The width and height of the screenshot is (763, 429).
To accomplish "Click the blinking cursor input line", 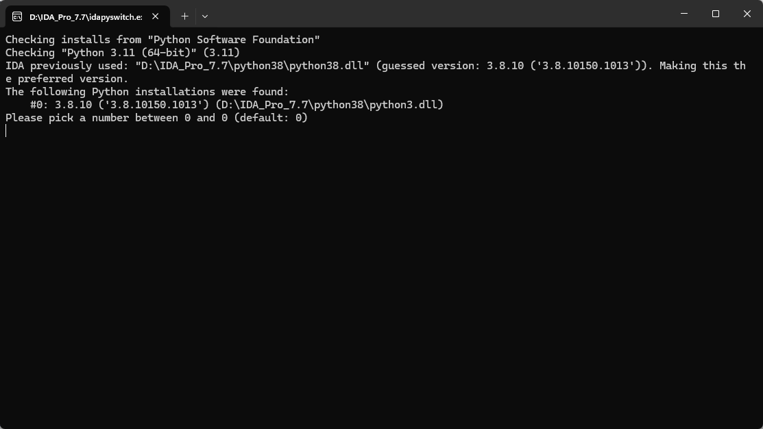I will click(7, 131).
